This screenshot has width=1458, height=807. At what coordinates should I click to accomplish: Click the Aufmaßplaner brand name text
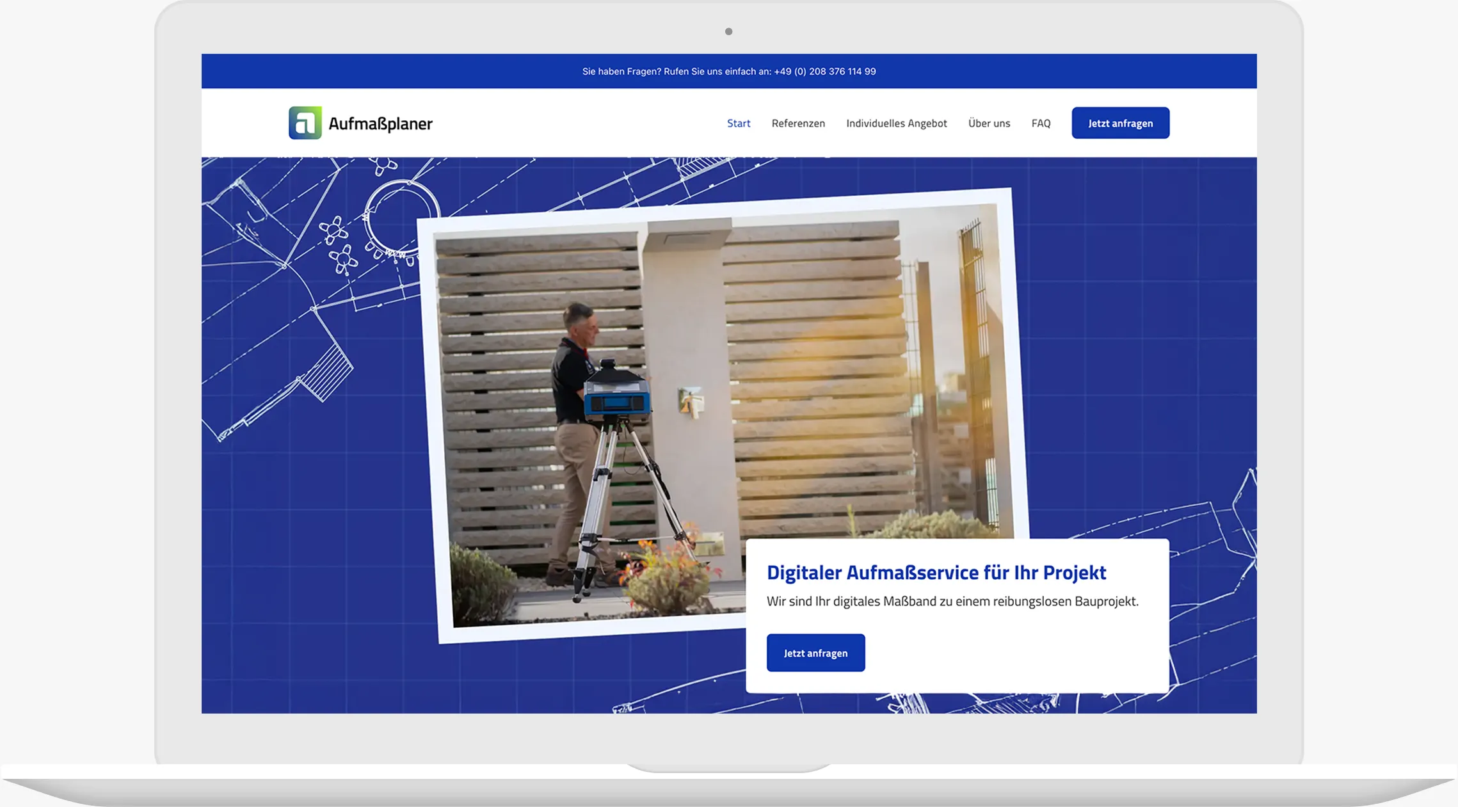[x=381, y=124]
